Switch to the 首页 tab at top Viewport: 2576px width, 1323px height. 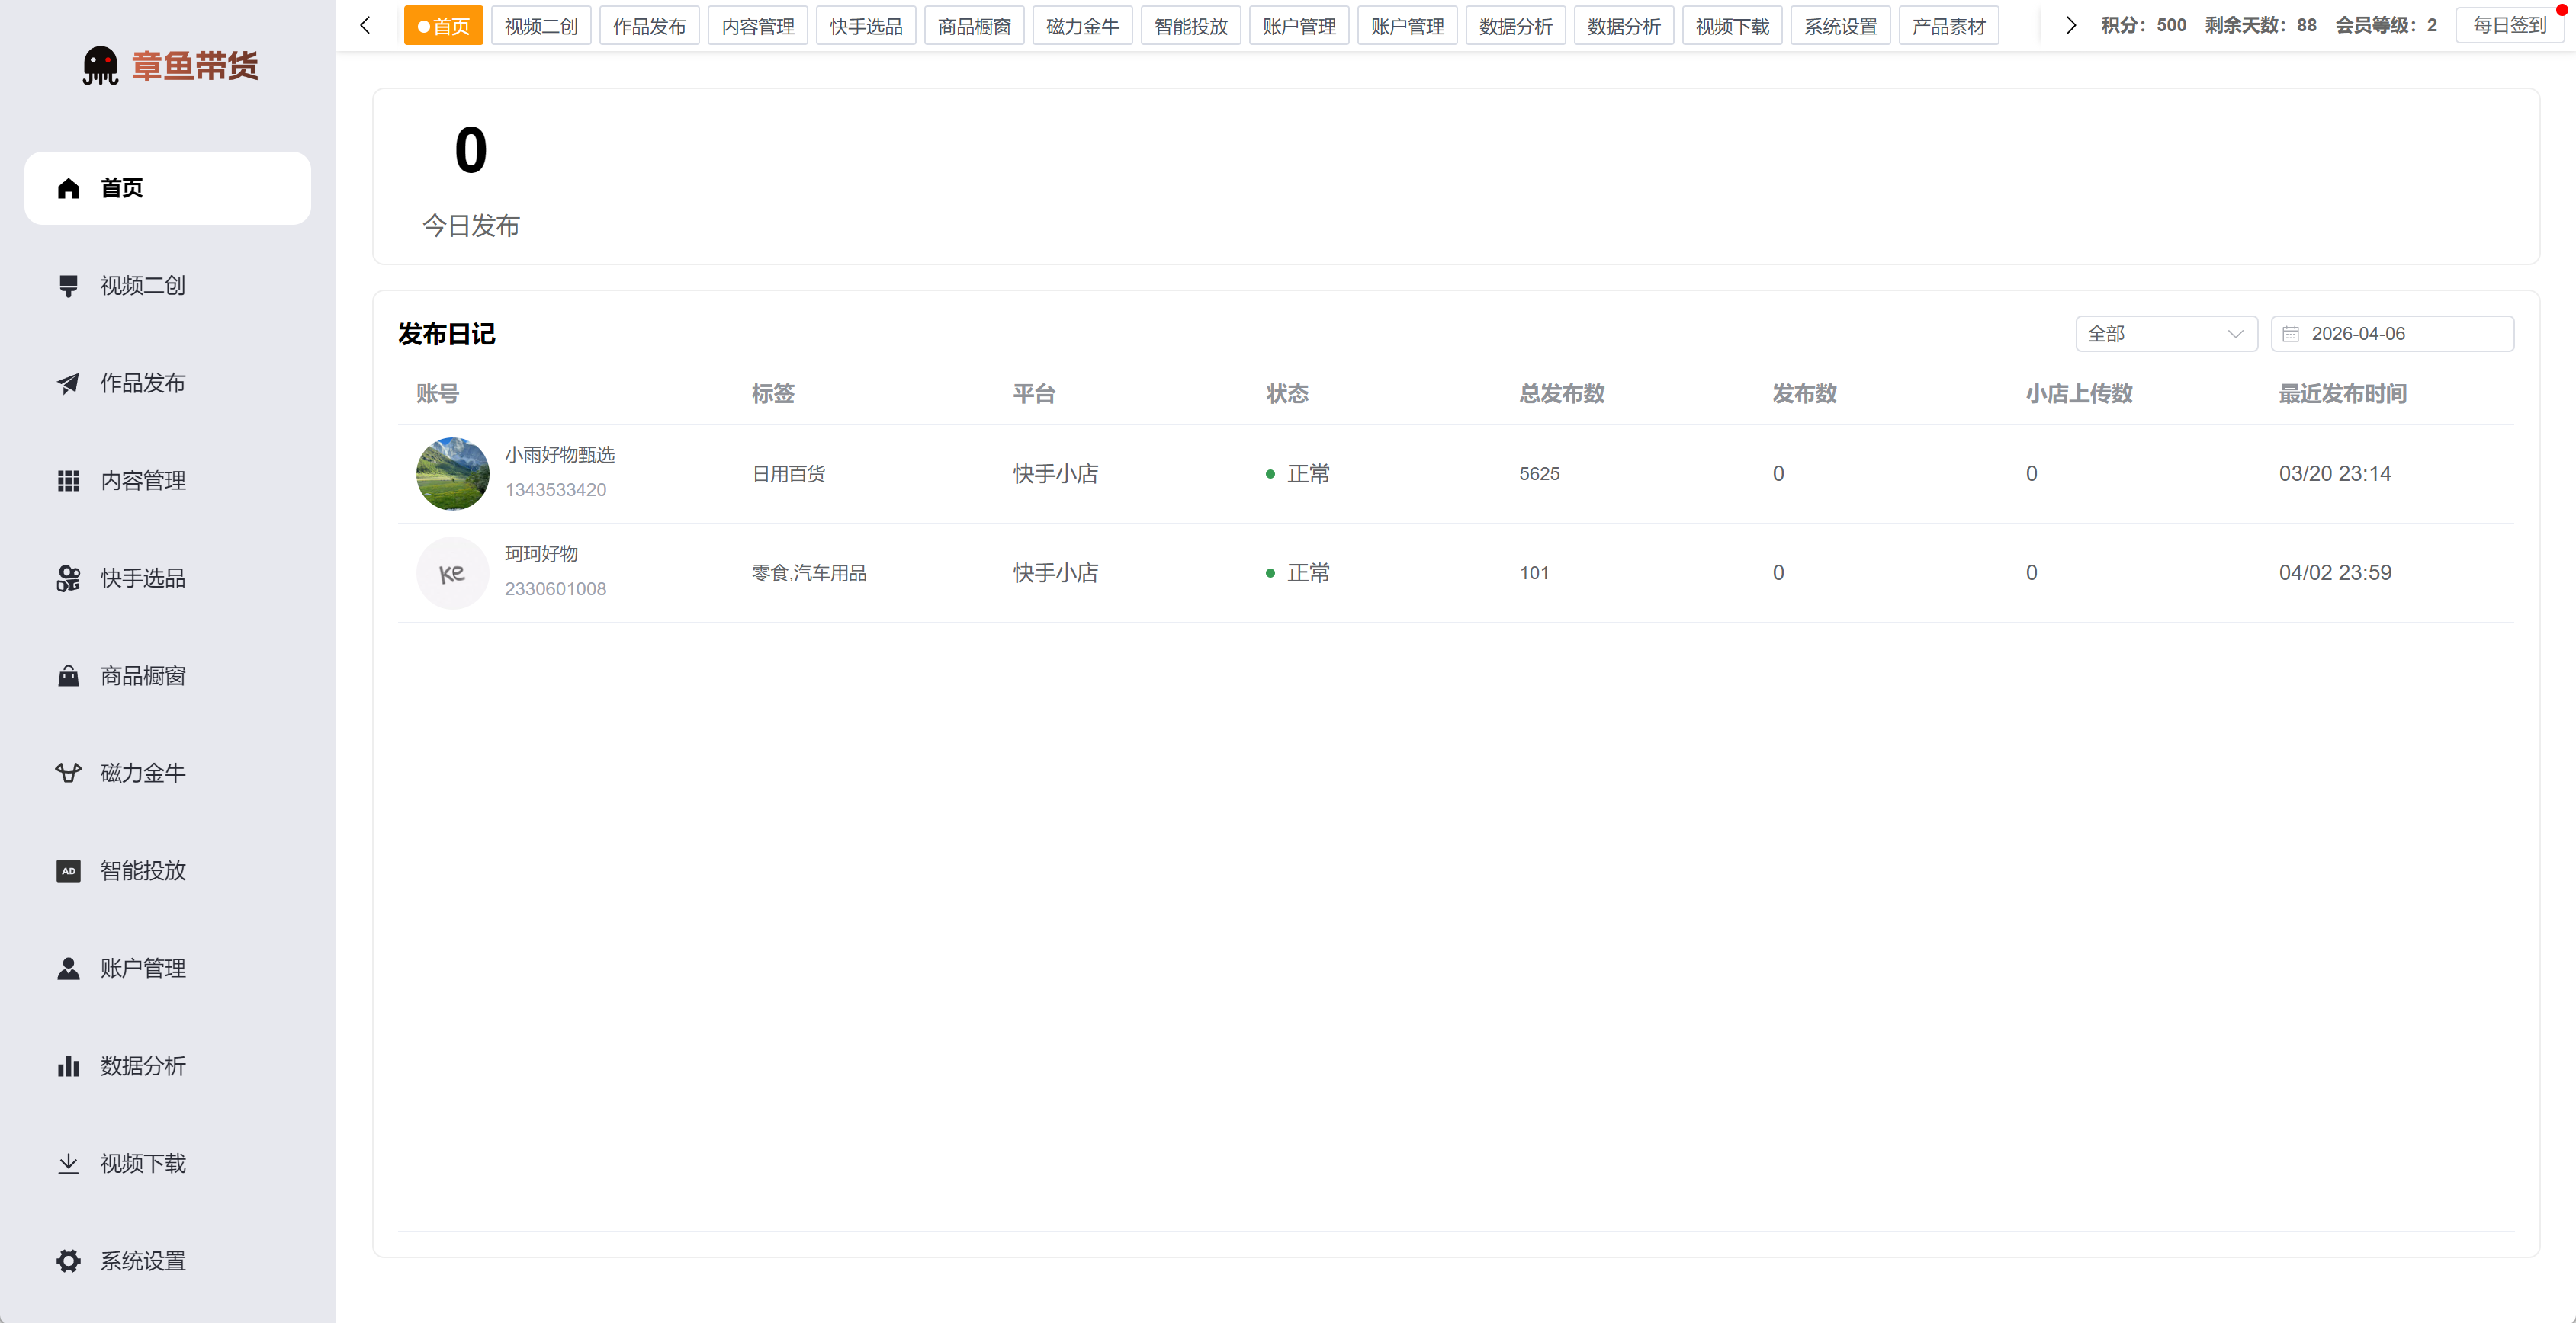pyautogui.click(x=443, y=26)
